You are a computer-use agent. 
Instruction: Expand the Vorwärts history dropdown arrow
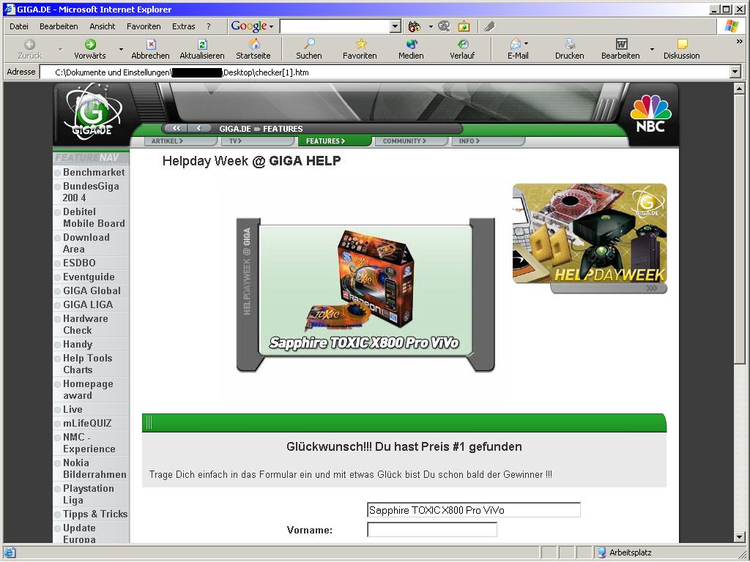(121, 49)
